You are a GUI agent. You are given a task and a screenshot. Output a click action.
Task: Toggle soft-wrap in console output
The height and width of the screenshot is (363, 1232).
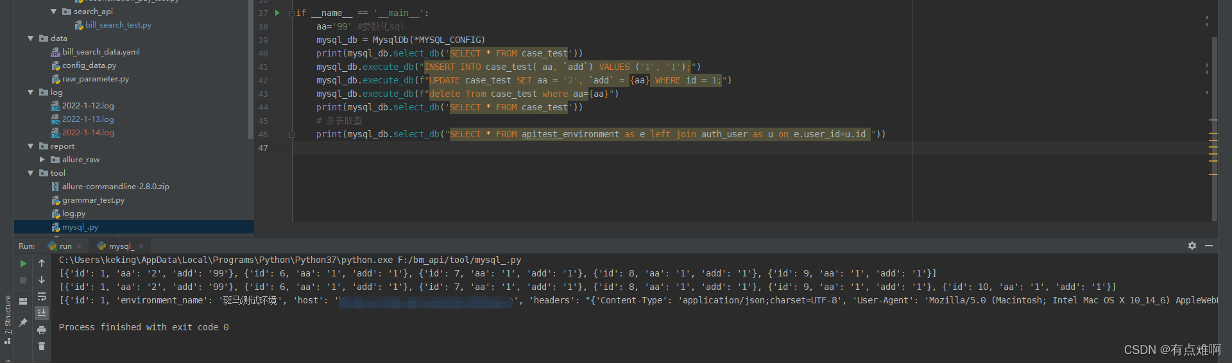(42, 297)
